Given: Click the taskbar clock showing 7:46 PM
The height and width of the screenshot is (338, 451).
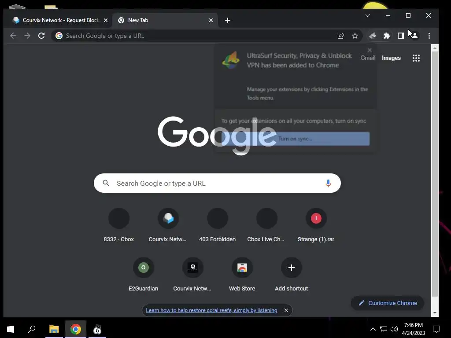Looking at the screenshot, I should coord(413,329).
